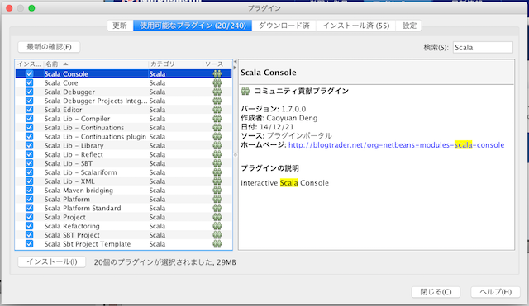The height and width of the screenshot is (306, 529).
Task: Toggle Scala Debugger Projects Integ... checkbox
Action: (x=30, y=101)
